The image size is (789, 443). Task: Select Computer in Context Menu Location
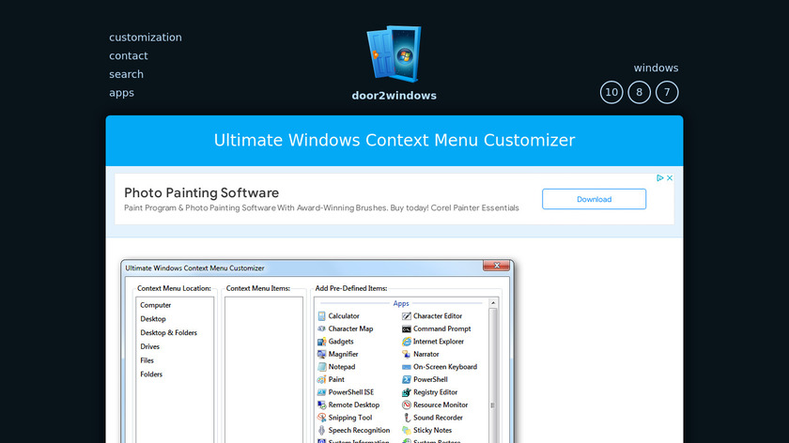(x=156, y=305)
